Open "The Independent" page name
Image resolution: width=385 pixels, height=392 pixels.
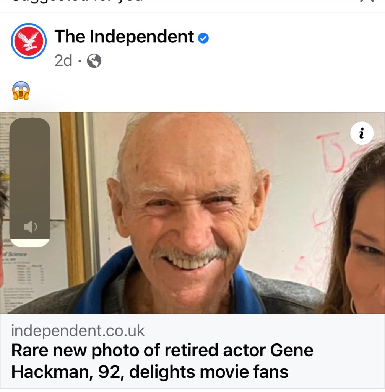(124, 37)
